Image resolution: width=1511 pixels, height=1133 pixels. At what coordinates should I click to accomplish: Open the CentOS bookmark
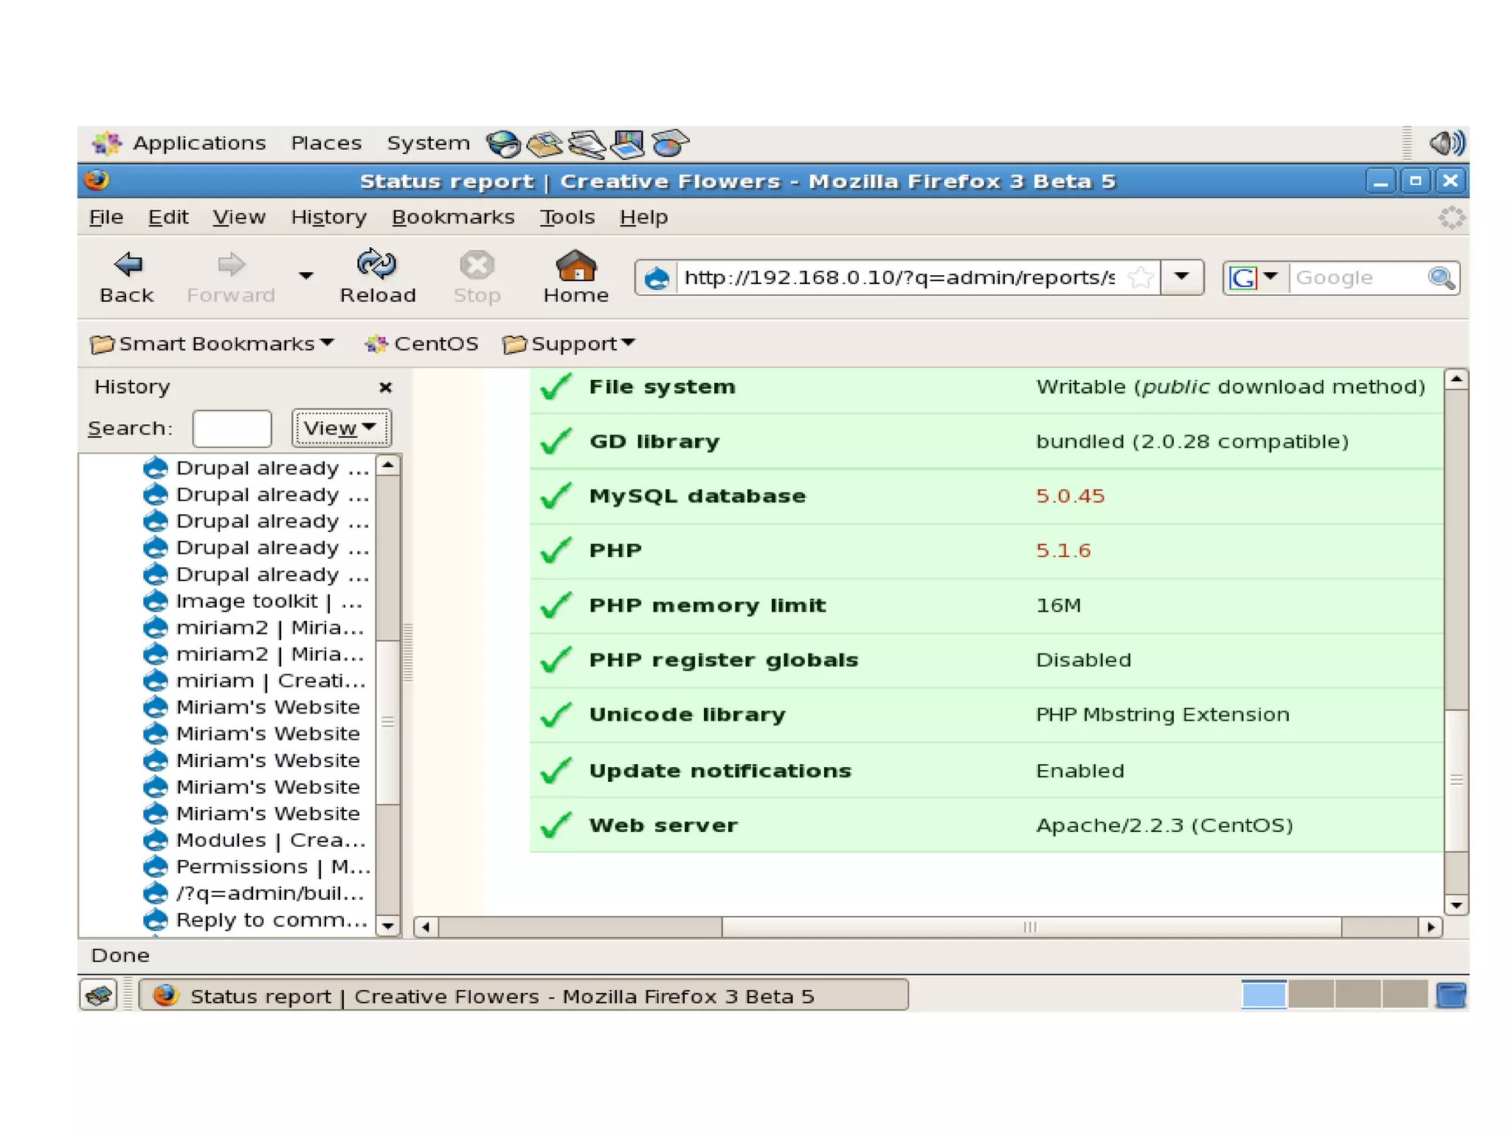point(422,344)
